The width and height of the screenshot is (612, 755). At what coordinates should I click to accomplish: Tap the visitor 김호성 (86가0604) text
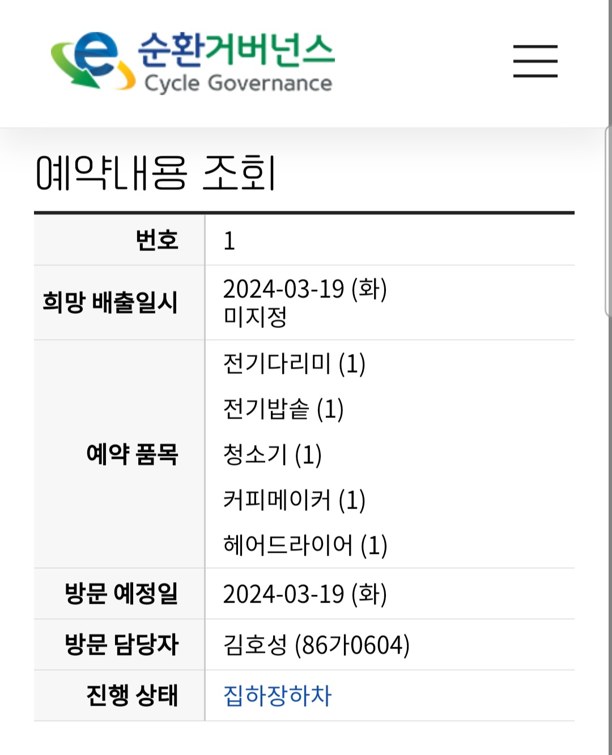pyautogui.click(x=316, y=645)
